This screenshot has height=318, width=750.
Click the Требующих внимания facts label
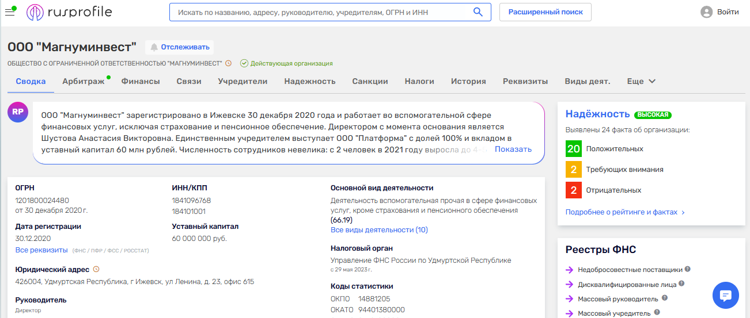click(625, 170)
